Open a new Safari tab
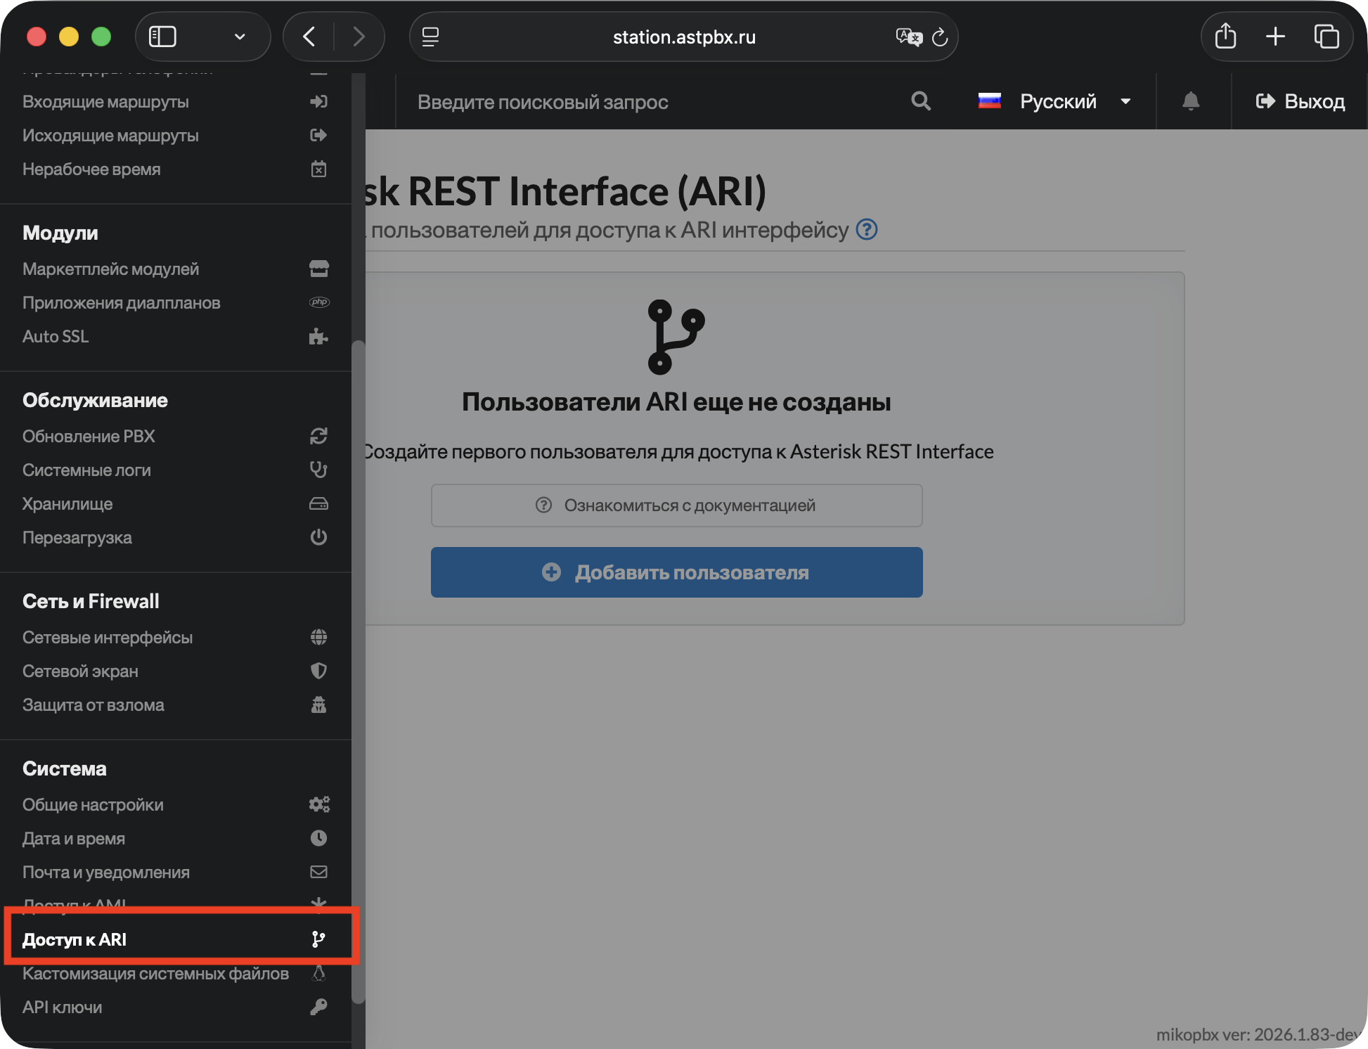Screen dimensions: 1368x1049 point(1275,36)
